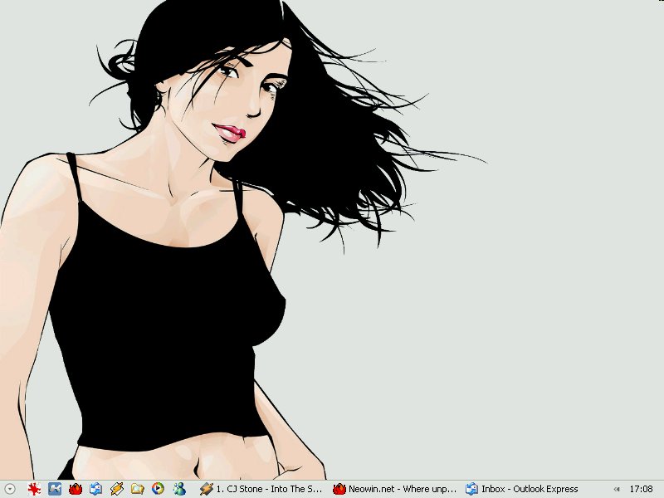The width and height of the screenshot is (664, 498).
Task: Start Winamp from the quick launch lightning icon
Action: tap(117, 489)
